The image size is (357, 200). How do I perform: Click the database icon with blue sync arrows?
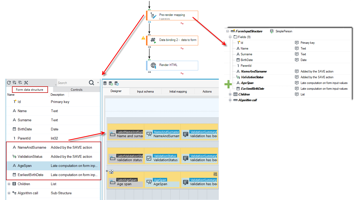[117, 83]
